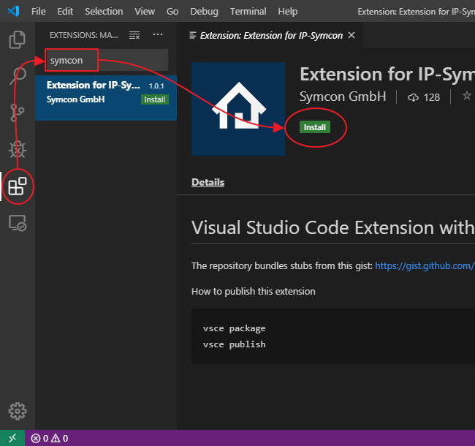The height and width of the screenshot is (446, 475).
Task: Open the File menu
Action: (x=39, y=12)
